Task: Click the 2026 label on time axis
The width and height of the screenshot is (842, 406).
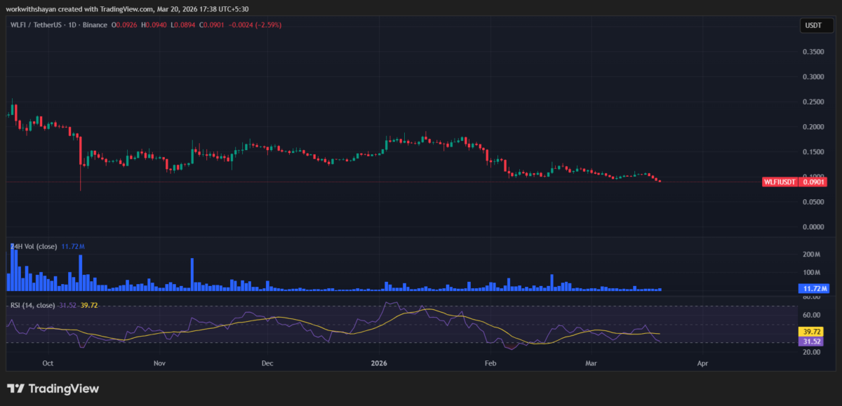Action: point(379,364)
